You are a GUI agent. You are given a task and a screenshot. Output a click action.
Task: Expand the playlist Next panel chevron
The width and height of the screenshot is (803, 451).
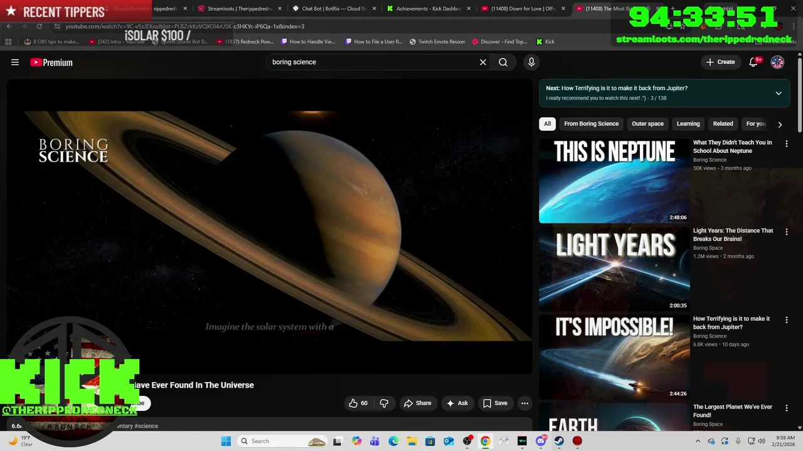(779, 93)
